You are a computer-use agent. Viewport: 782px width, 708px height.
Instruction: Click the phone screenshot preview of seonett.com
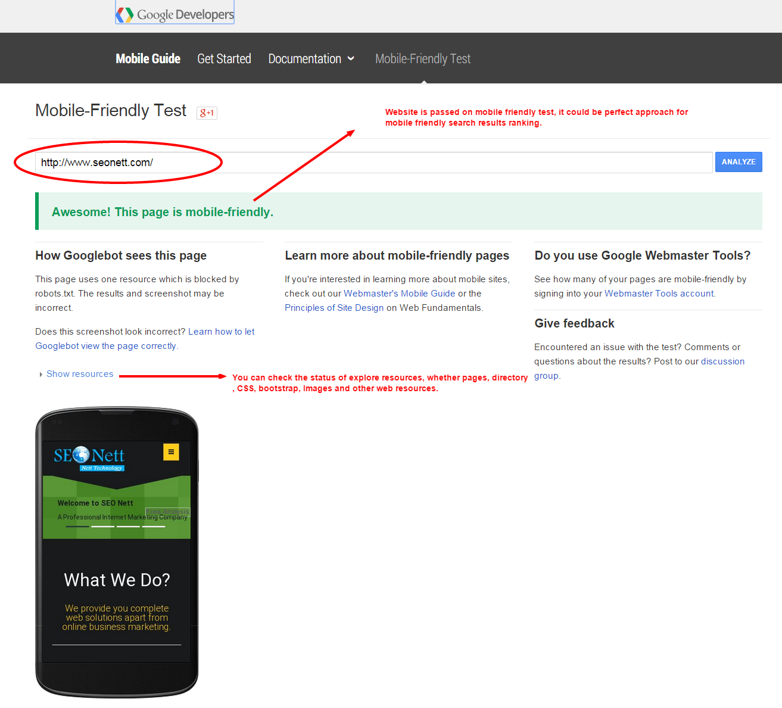click(x=117, y=551)
